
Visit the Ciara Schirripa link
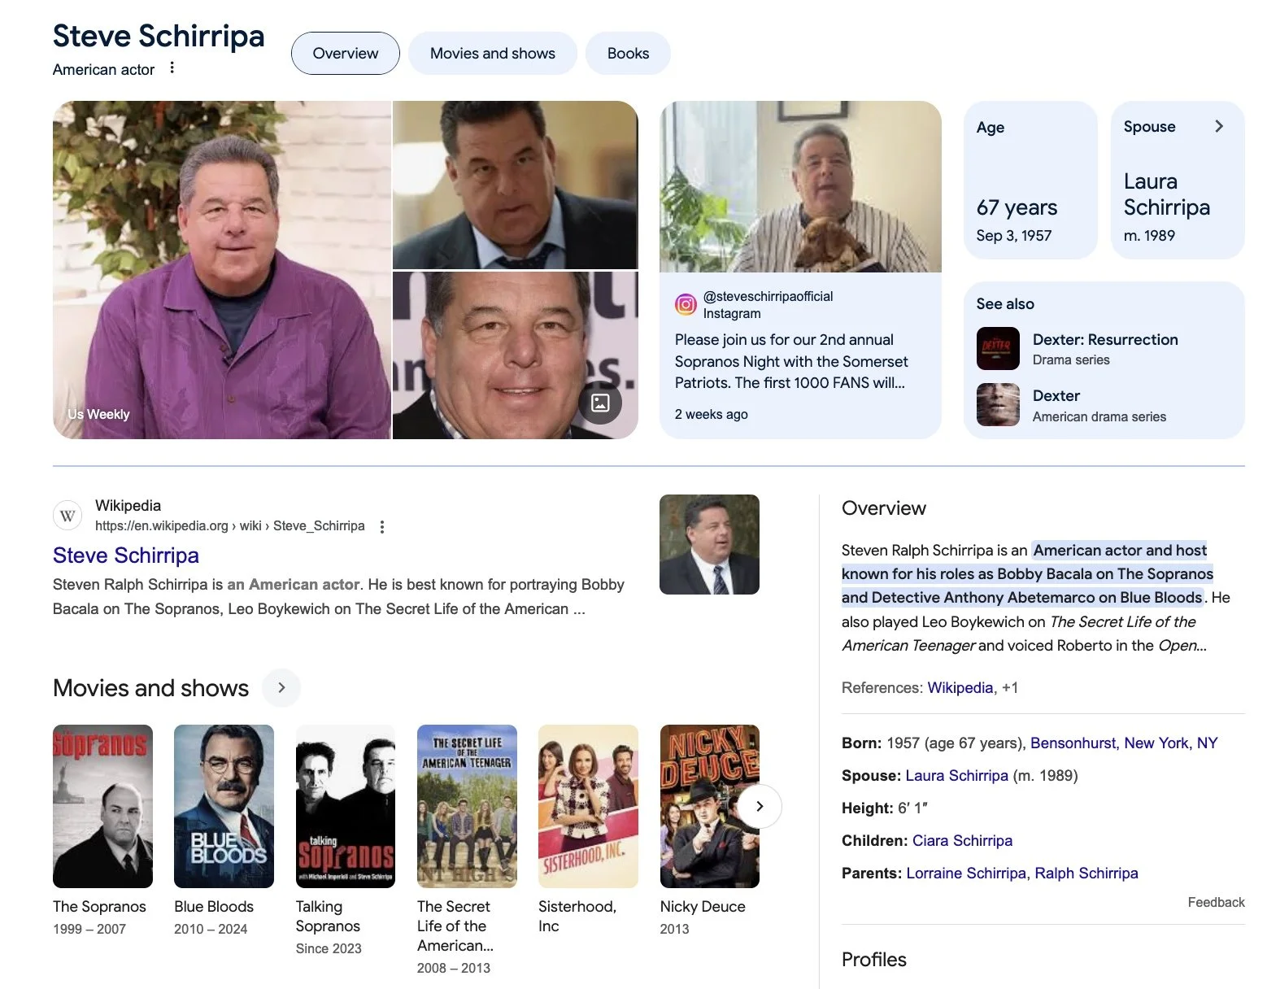pyautogui.click(x=962, y=840)
